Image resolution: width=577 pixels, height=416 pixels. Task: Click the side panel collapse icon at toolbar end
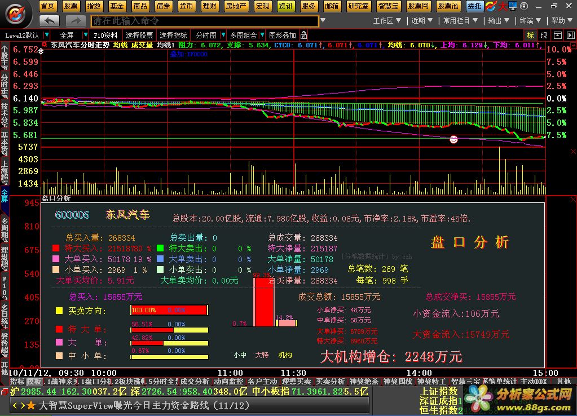pos(570,36)
